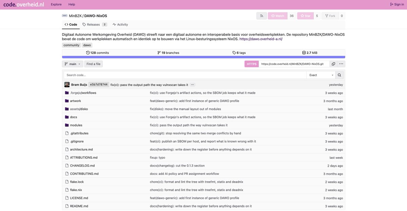Open the dawo.overheid-a.nl website link
The width and height of the screenshot is (407, 211).
261,39
